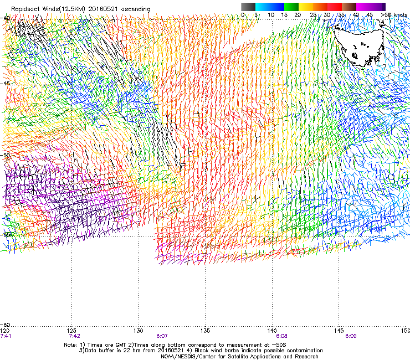
Task: Click the longitude label '125'
Action: 71,331
